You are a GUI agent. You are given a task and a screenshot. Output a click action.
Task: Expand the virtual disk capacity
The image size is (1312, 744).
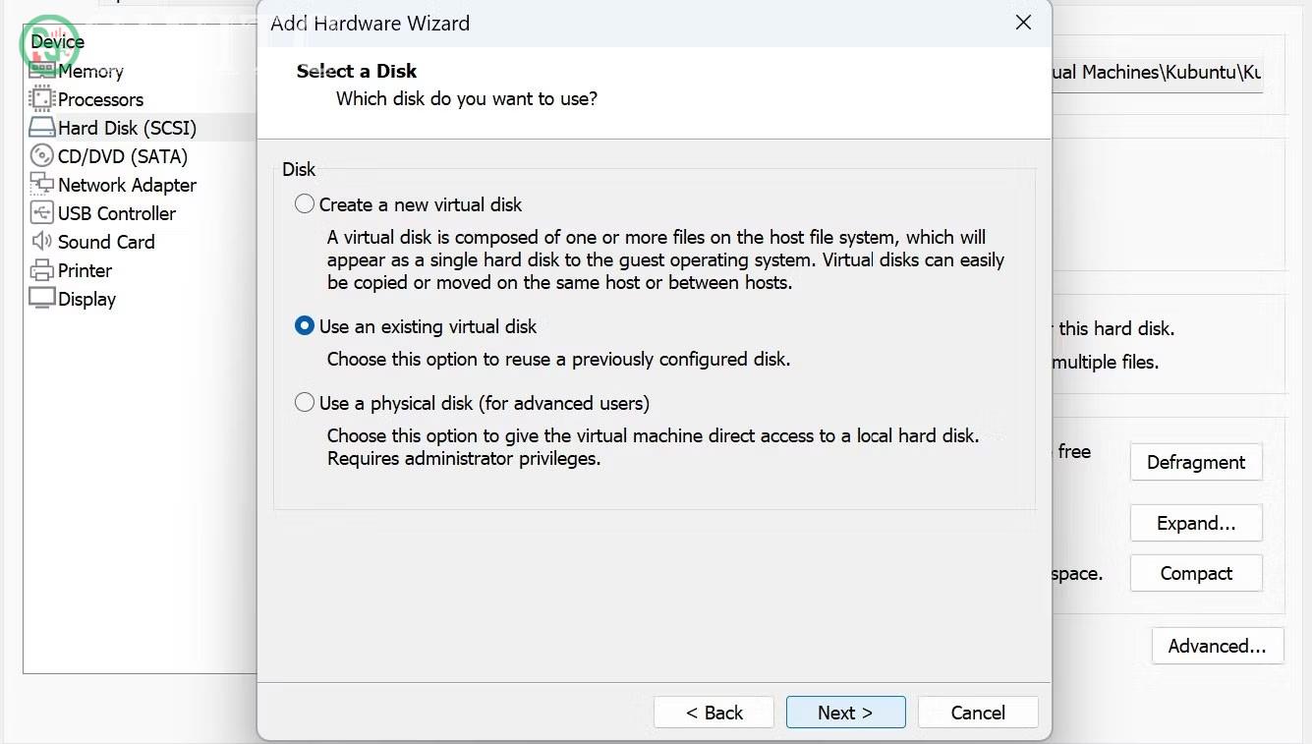(x=1196, y=523)
